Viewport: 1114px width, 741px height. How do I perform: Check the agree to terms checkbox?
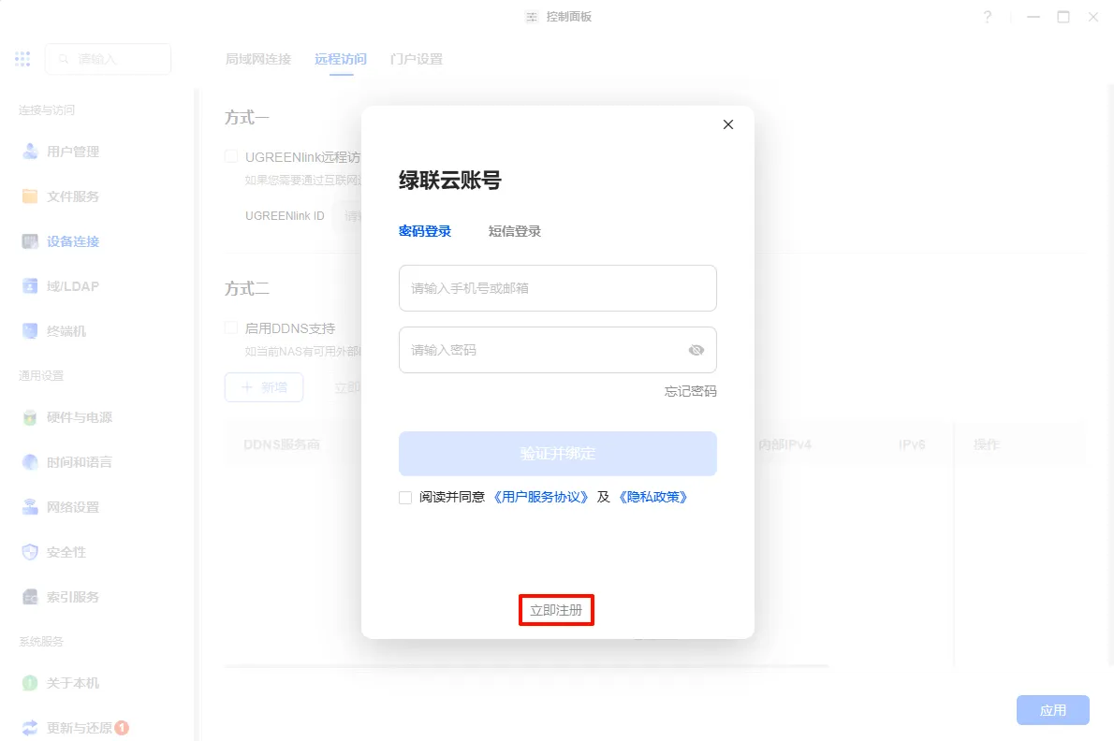[405, 498]
